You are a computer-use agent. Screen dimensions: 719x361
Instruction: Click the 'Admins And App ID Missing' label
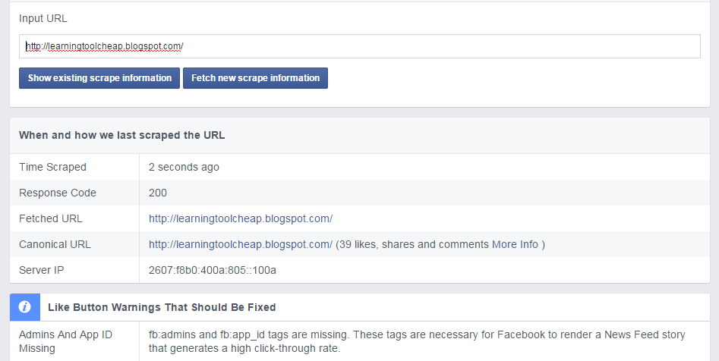65,341
